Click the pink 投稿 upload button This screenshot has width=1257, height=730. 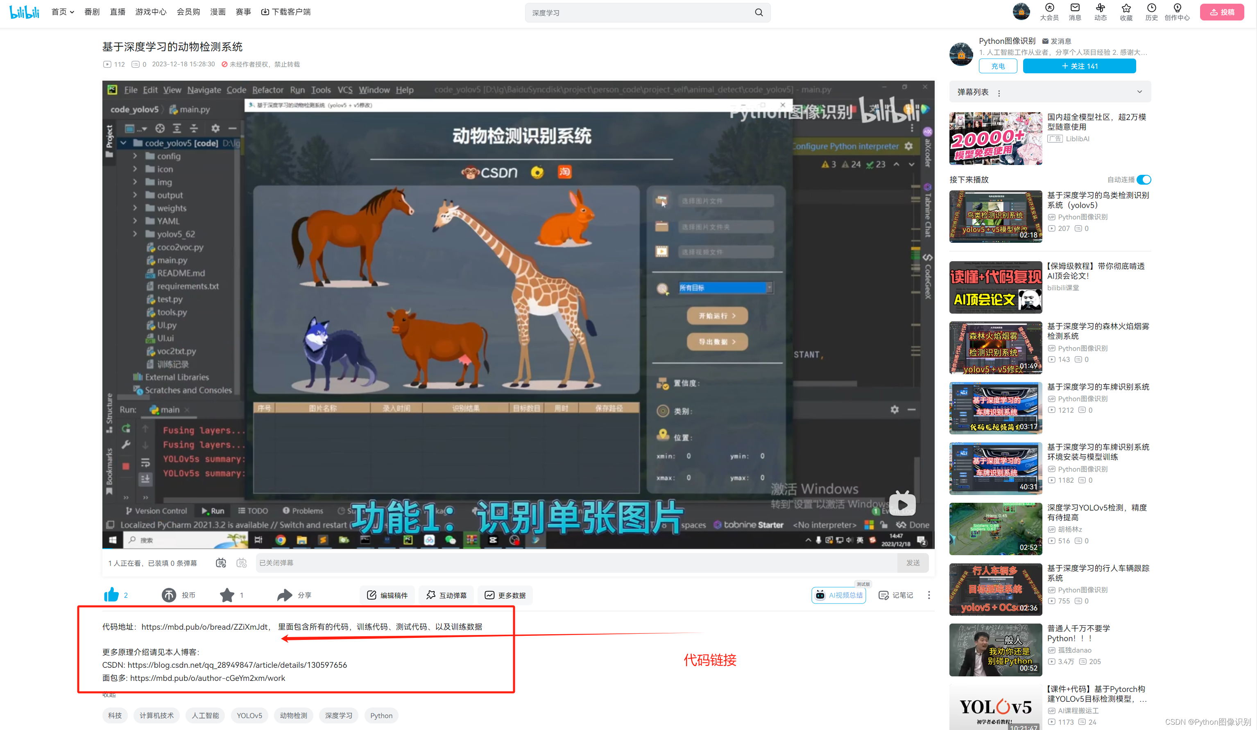(1222, 12)
